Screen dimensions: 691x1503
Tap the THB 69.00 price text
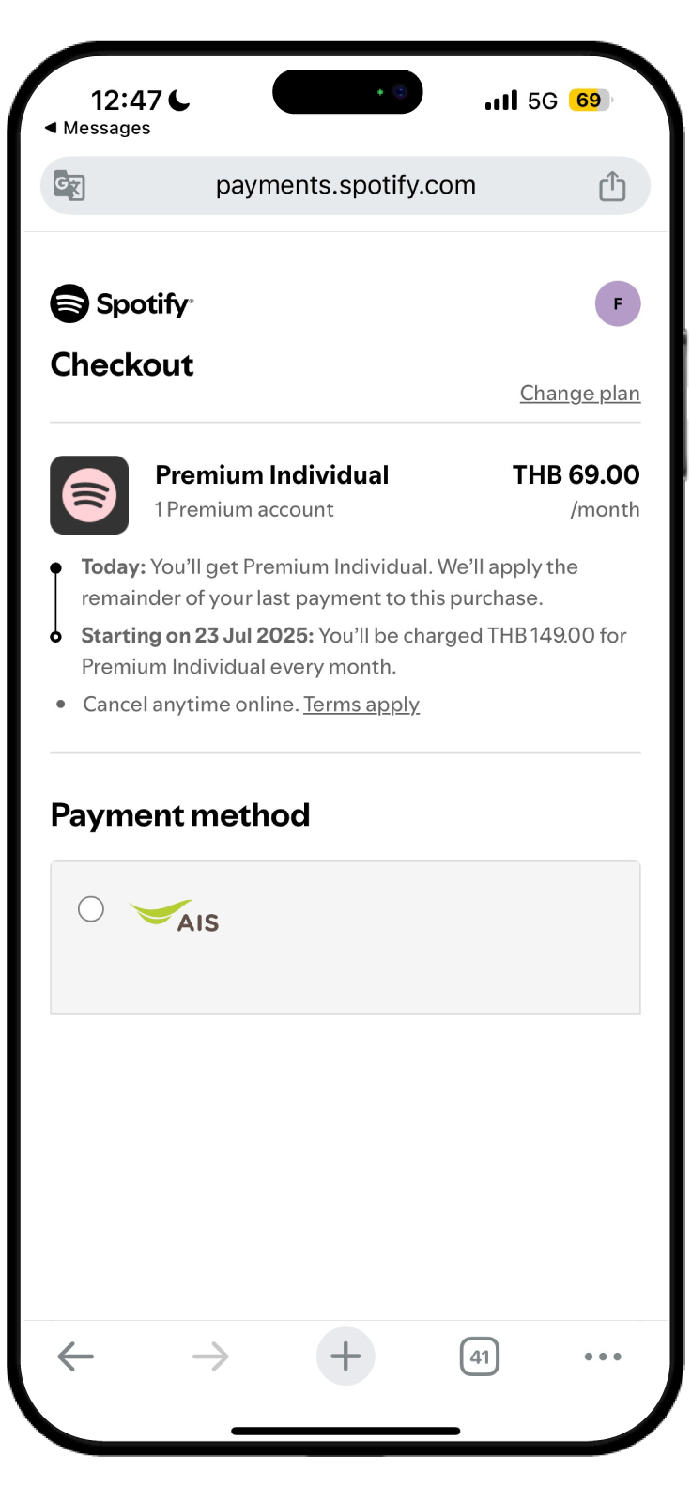[x=576, y=475]
